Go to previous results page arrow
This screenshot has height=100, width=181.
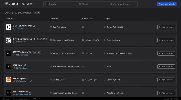pyautogui.click(x=35, y=13)
